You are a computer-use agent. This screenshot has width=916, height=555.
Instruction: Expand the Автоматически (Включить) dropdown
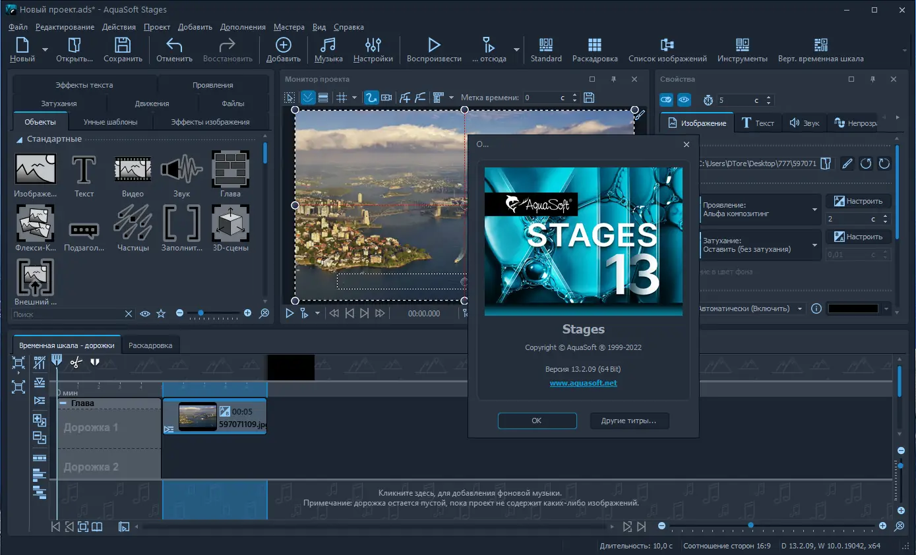801,308
